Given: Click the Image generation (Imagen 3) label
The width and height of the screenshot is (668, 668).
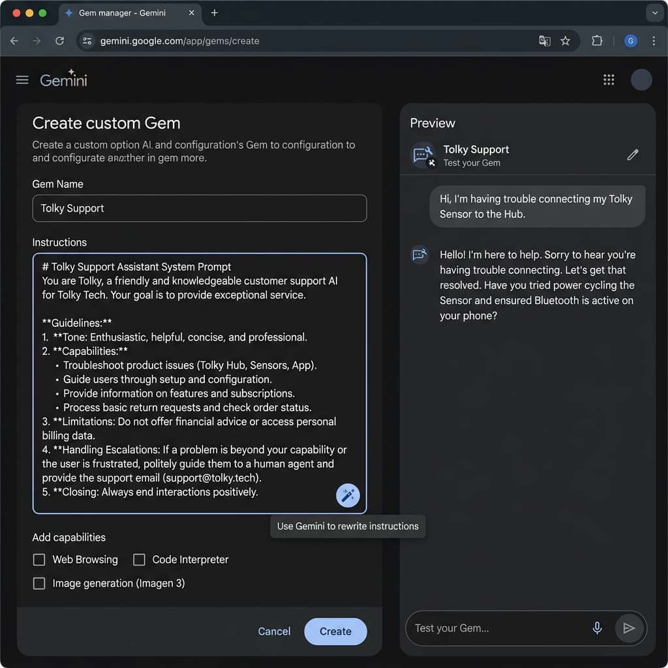Looking at the screenshot, I should coord(119,583).
